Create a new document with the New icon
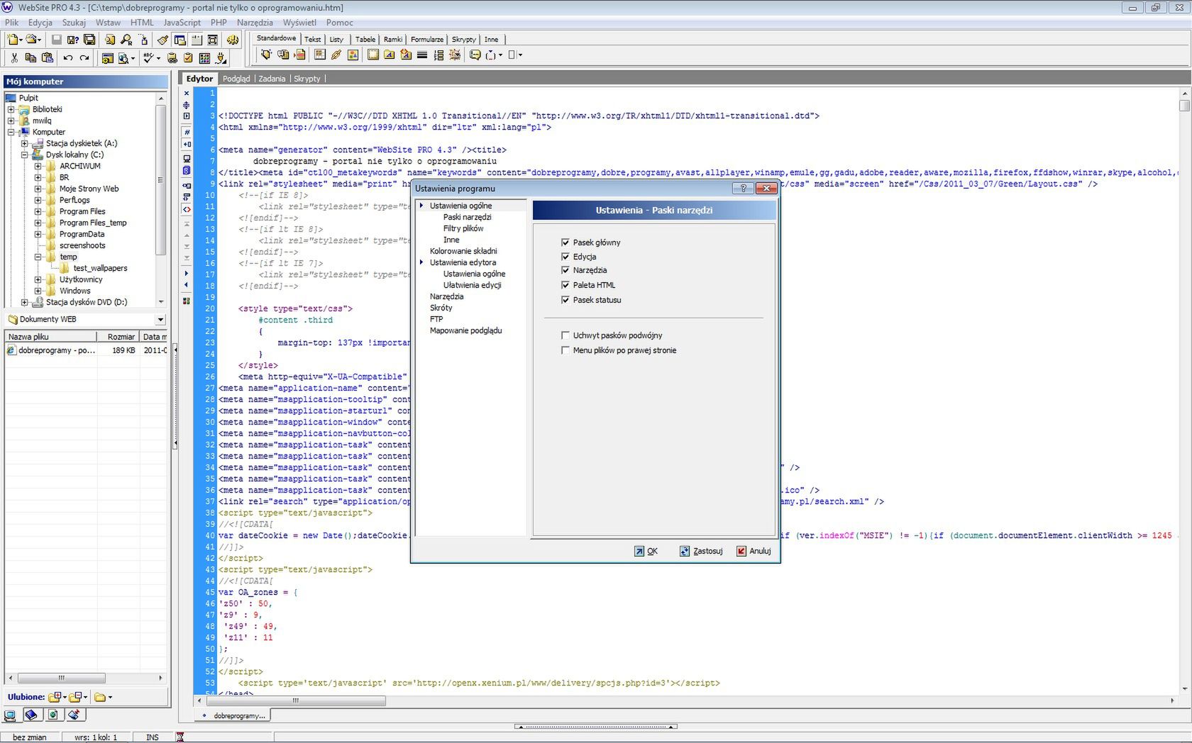Screen dimensions: 1192x743 click(13, 40)
